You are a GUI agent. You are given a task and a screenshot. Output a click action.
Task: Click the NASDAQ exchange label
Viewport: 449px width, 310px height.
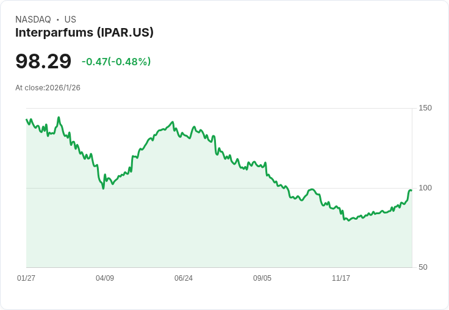(x=33, y=20)
